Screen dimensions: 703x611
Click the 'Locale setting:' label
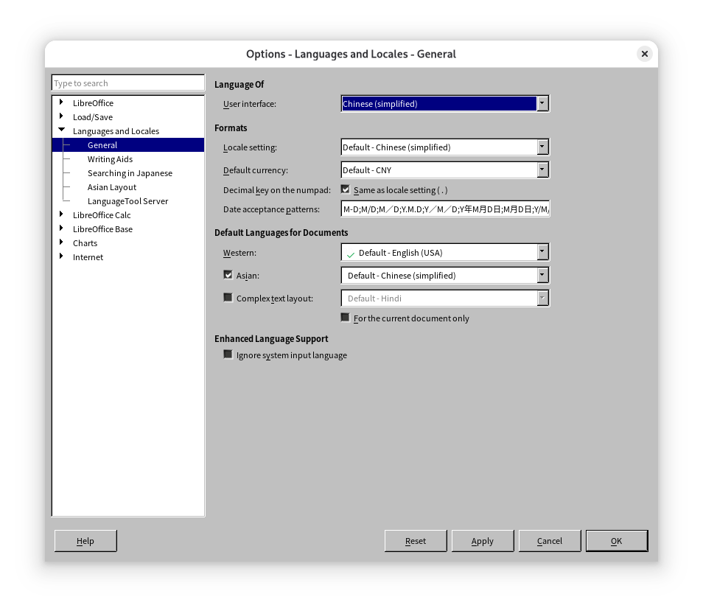[x=250, y=147]
